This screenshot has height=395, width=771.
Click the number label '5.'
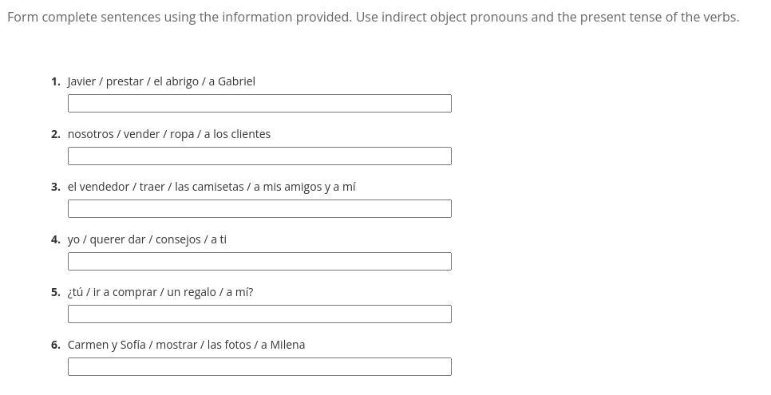point(55,292)
